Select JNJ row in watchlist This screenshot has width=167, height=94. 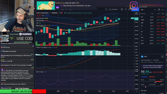(x=153, y=40)
